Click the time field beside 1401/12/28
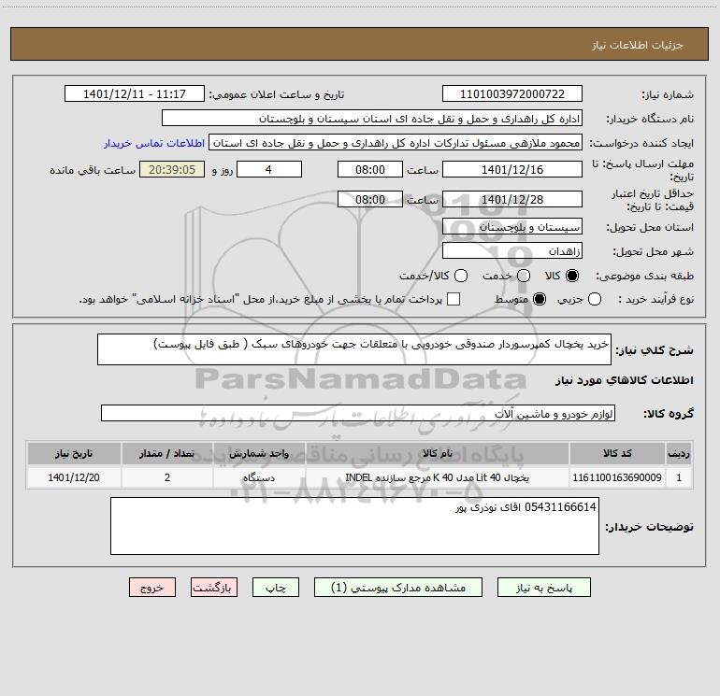720x696 pixels. coord(370,200)
